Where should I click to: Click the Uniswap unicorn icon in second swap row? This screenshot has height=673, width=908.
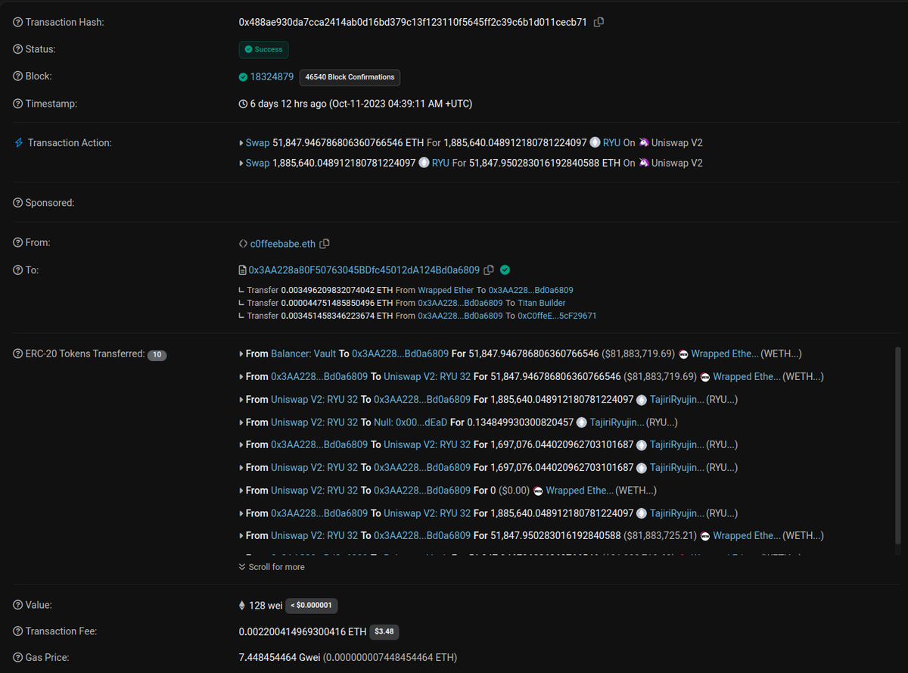(x=644, y=163)
